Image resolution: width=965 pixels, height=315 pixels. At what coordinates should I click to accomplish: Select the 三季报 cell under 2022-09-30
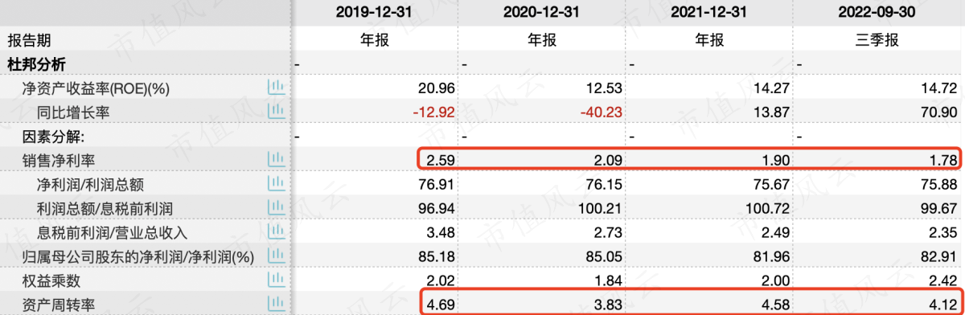click(877, 40)
